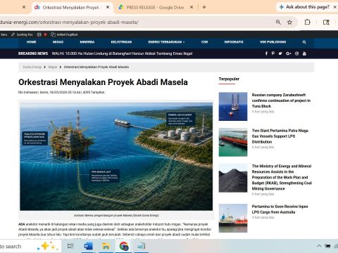This screenshot has height=253, width=338.
Task: Click Dunia Energi breadcrumb link
Action: pyautogui.click(x=32, y=67)
